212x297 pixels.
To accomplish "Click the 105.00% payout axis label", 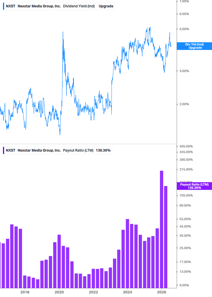I will pos(186,195).
